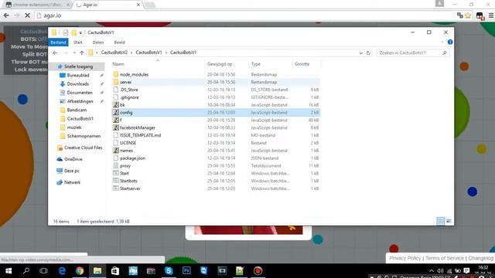Refresh the CactusBotsV1 folder view

368,53
